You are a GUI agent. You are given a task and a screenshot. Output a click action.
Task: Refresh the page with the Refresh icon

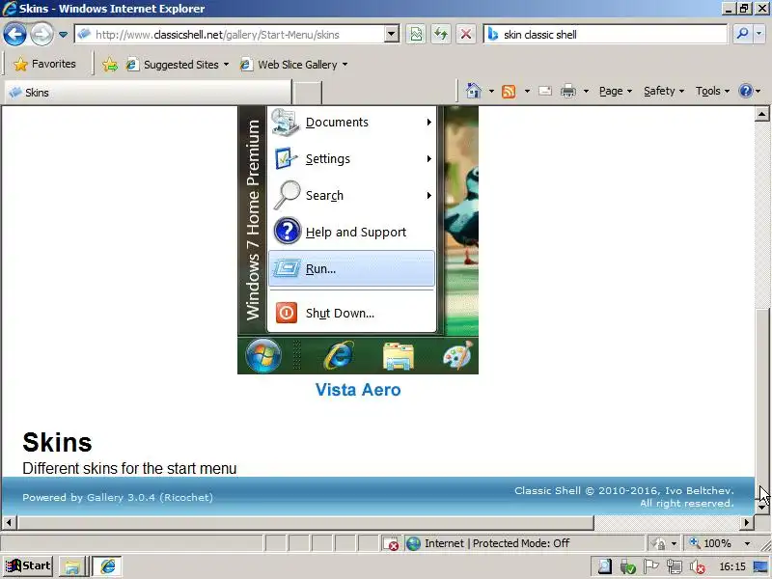click(441, 35)
